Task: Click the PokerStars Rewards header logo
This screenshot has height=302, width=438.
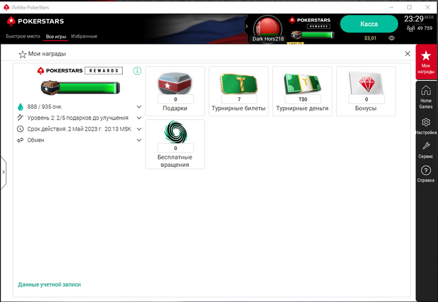Action: (x=310, y=23)
